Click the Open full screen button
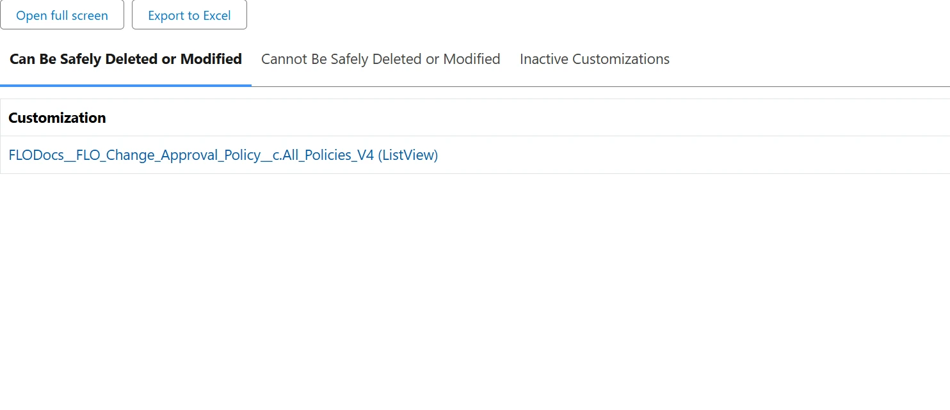 62,15
